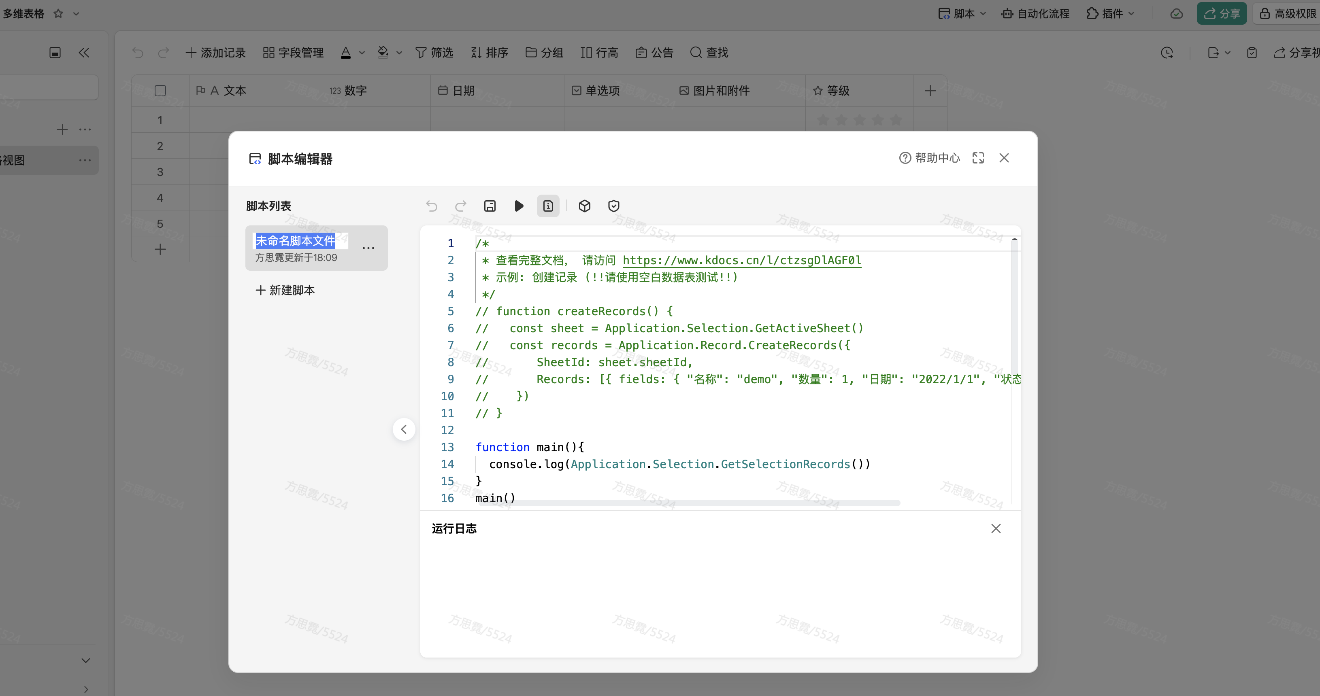Expand the fill color dropdown arrow
This screenshot has width=1320, height=696.
pos(399,52)
